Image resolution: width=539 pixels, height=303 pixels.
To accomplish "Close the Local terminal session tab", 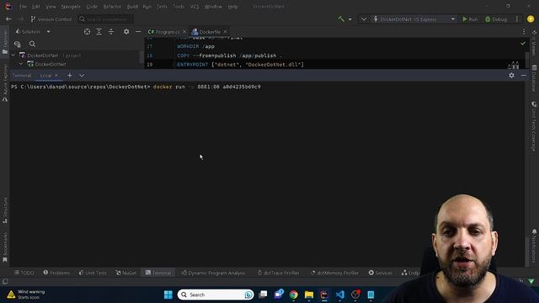I will 56,75.
